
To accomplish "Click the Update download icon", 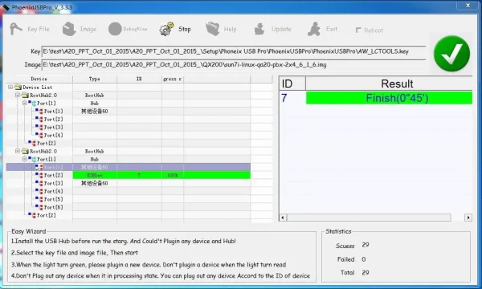I will pyautogui.click(x=259, y=29).
